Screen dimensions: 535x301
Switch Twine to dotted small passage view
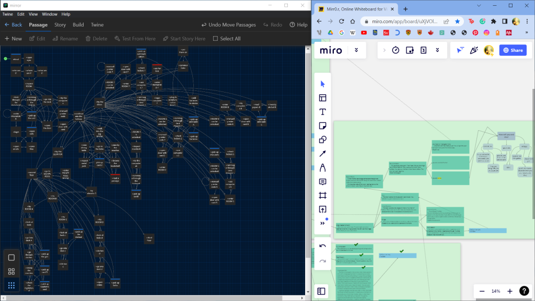tap(11, 285)
